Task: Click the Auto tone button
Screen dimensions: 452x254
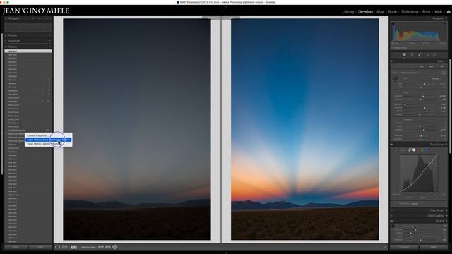Action: [422, 66]
